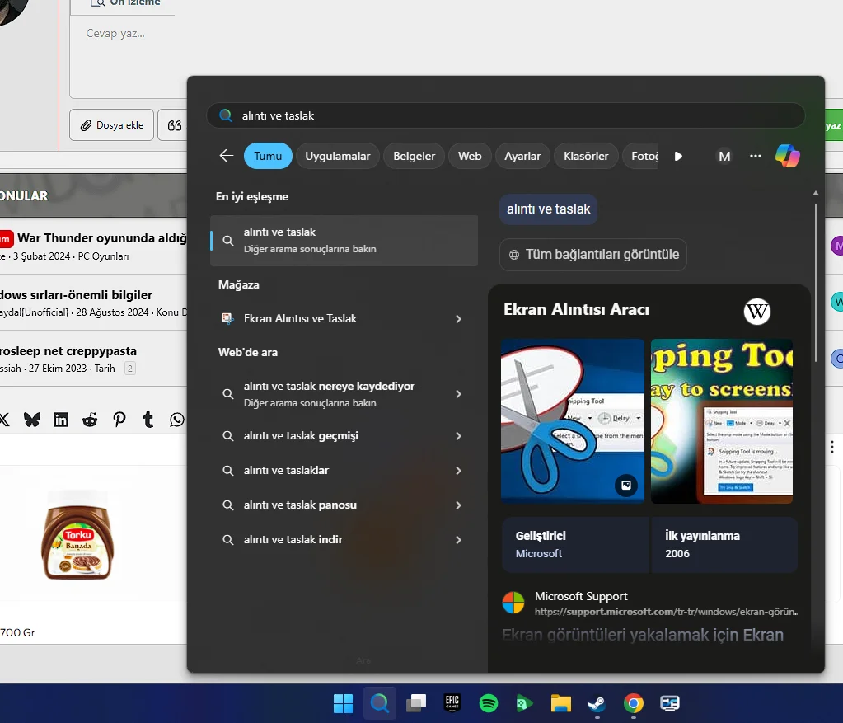This screenshot has width=843, height=723.
Task: Open the three-dot options menu in search
Action: click(756, 156)
